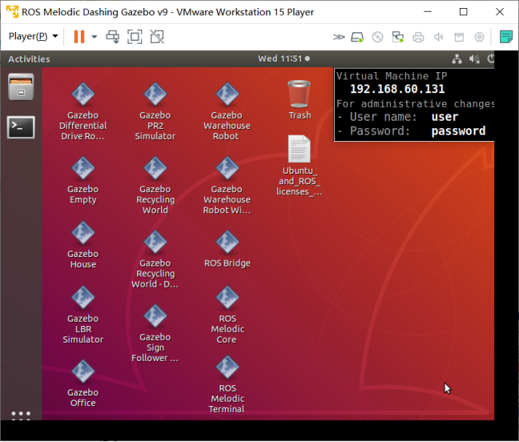
Task: Pause the virtual machine with the orange button
Action: click(x=79, y=37)
